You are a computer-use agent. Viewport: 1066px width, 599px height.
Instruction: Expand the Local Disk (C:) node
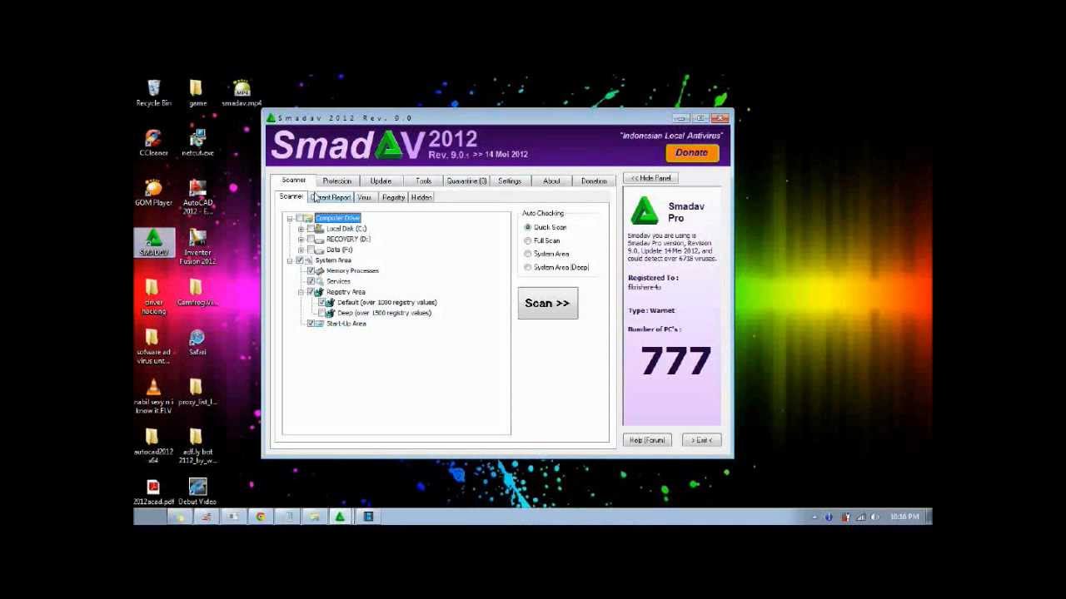(301, 229)
